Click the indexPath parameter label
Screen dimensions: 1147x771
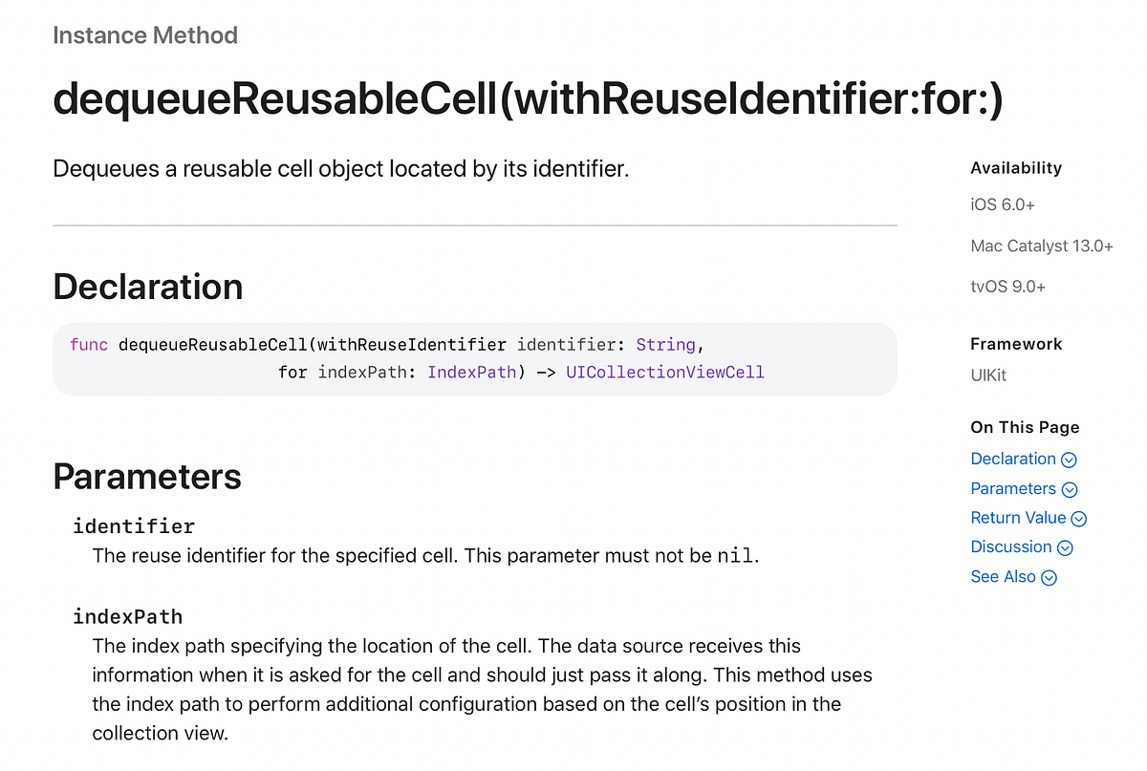tap(128, 616)
